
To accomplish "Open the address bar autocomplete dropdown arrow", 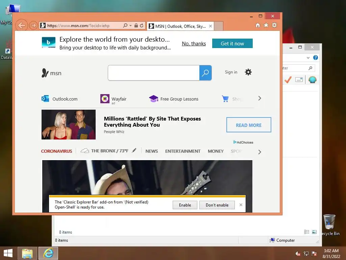I will point(130,26).
